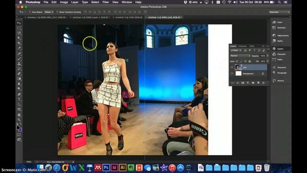Open the Styles panel
This screenshot has height=173, width=307.
[278, 41]
